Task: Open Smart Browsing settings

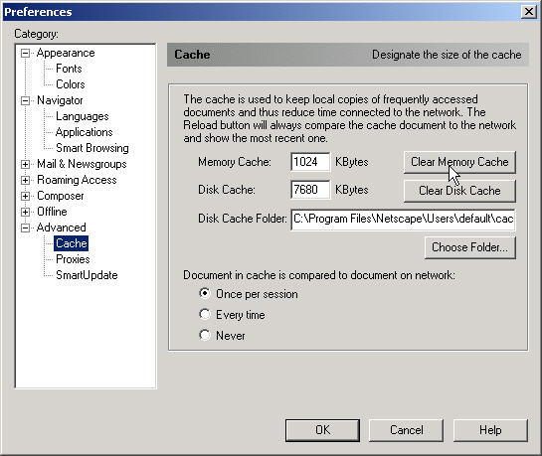Action: click(x=92, y=148)
